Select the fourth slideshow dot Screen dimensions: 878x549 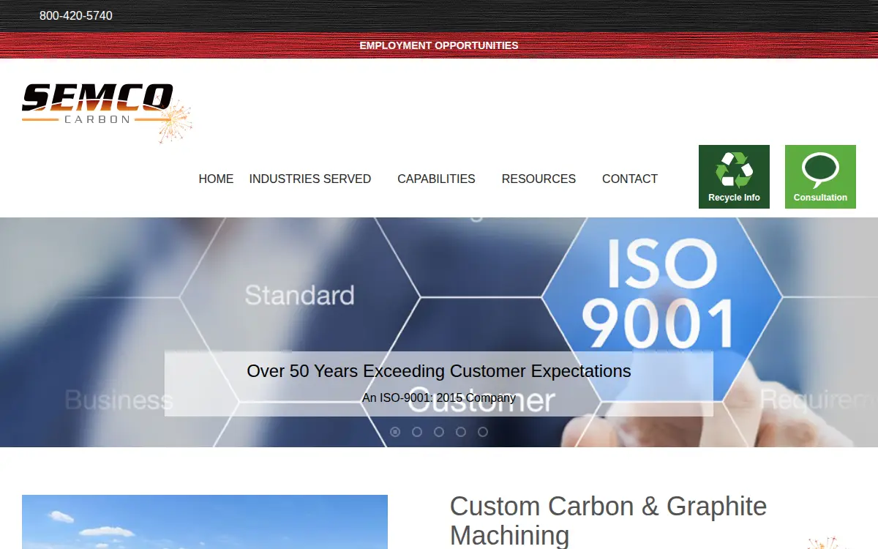coord(461,432)
